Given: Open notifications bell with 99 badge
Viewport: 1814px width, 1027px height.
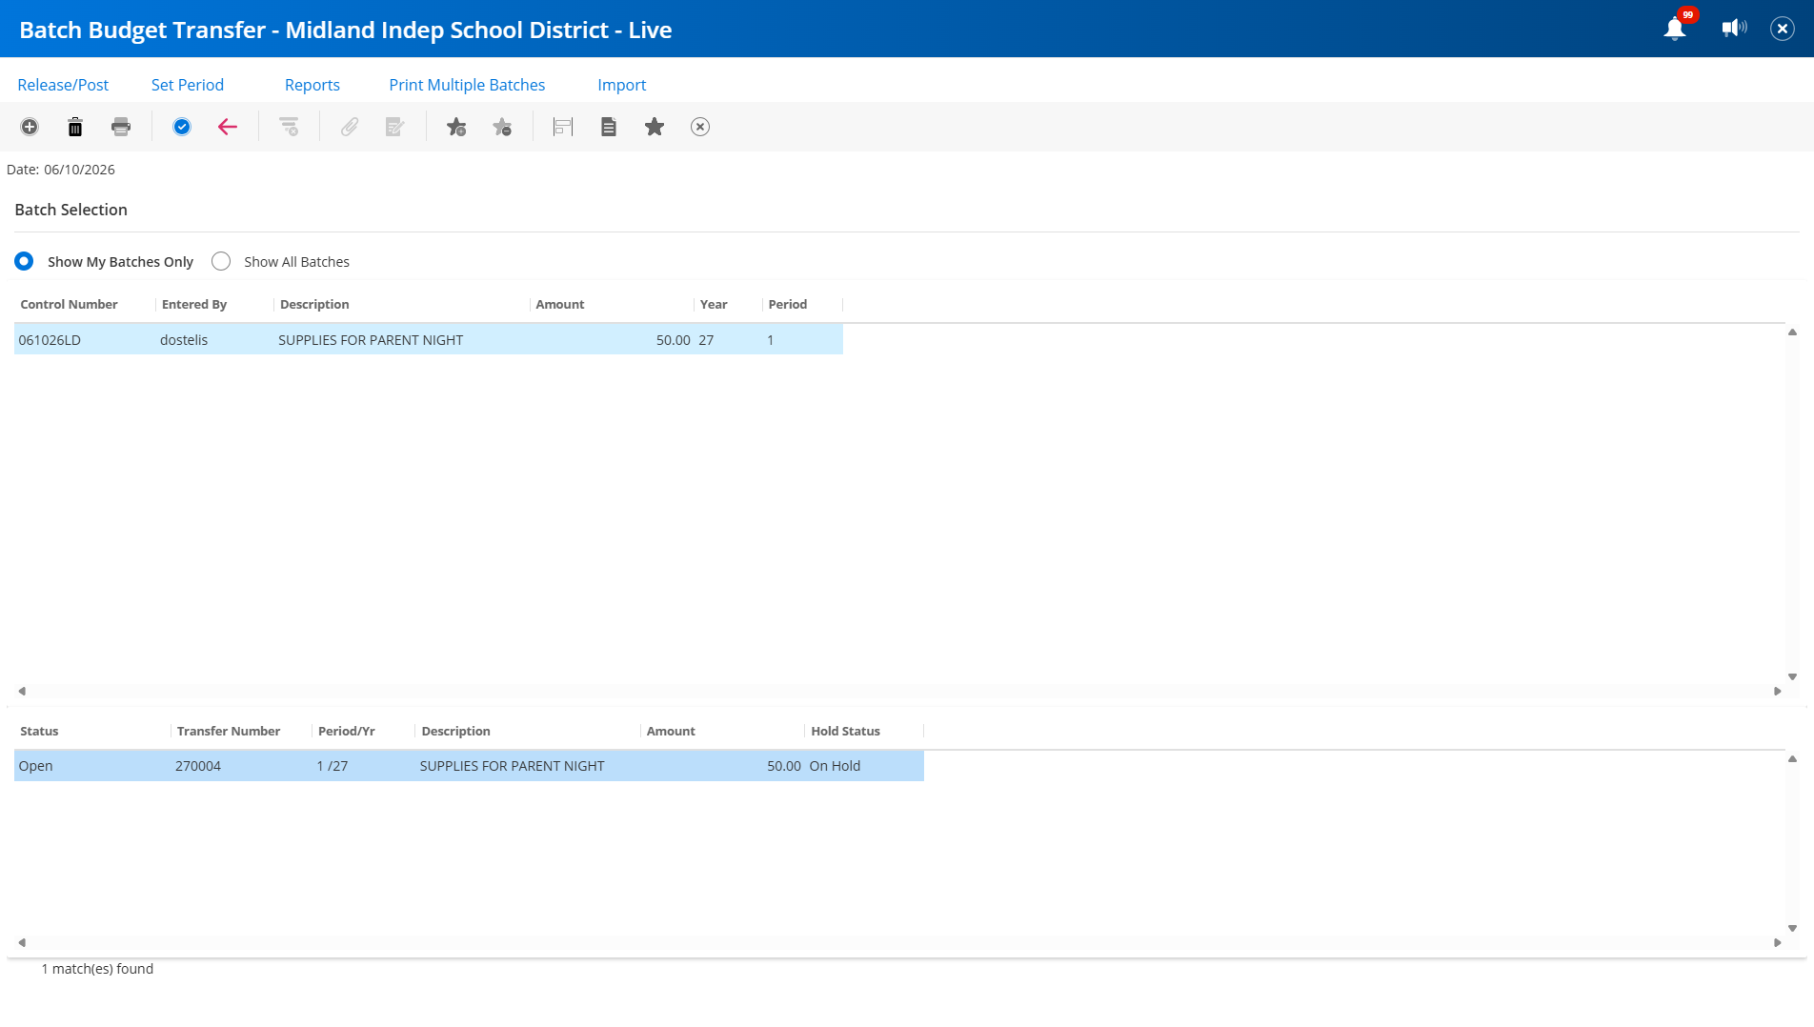Looking at the screenshot, I should pyautogui.click(x=1676, y=28).
